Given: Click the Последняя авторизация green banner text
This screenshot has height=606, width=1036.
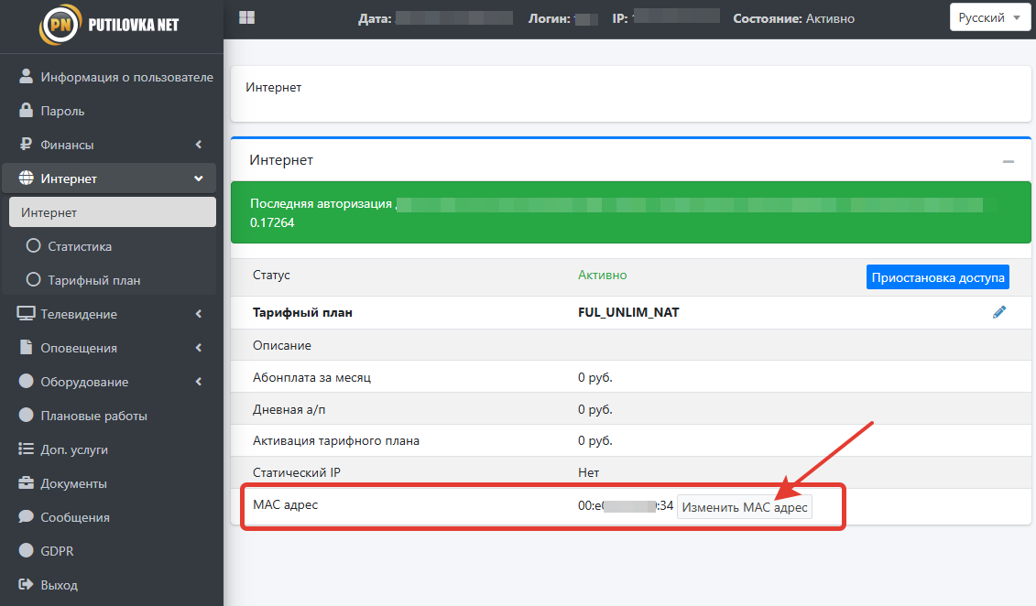Looking at the screenshot, I should pos(322,203).
